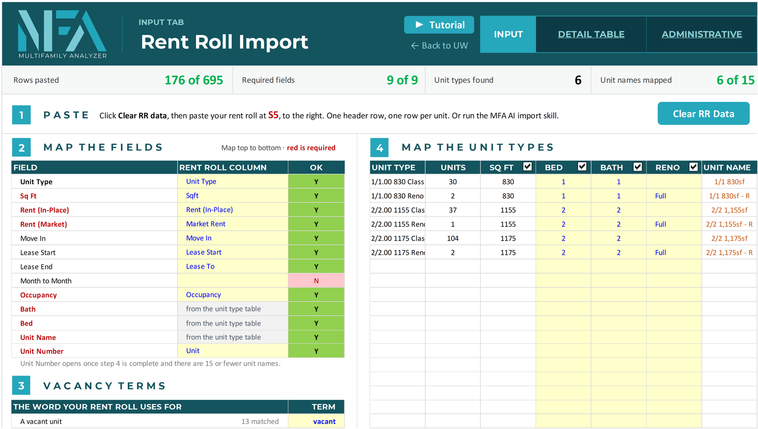
Task: Toggle the BED column checkbox
Action: [582, 167]
